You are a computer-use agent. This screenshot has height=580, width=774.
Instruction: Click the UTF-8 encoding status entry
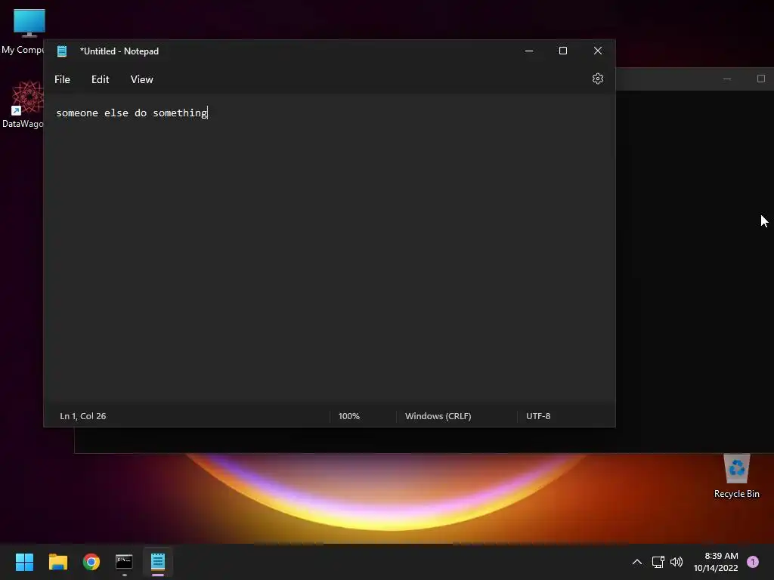[538, 416]
